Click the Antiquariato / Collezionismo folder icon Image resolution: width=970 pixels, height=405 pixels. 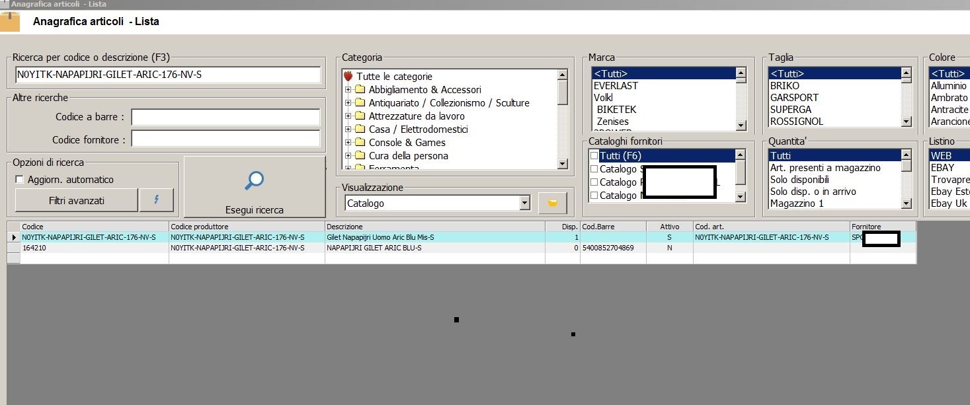[x=360, y=103]
